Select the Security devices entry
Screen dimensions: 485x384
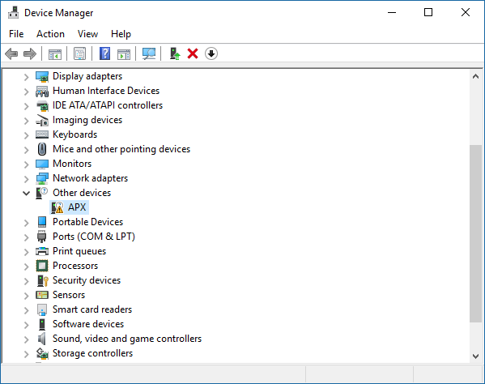point(87,280)
